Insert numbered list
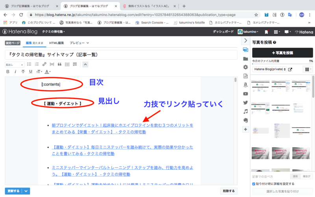 [37, 64]
